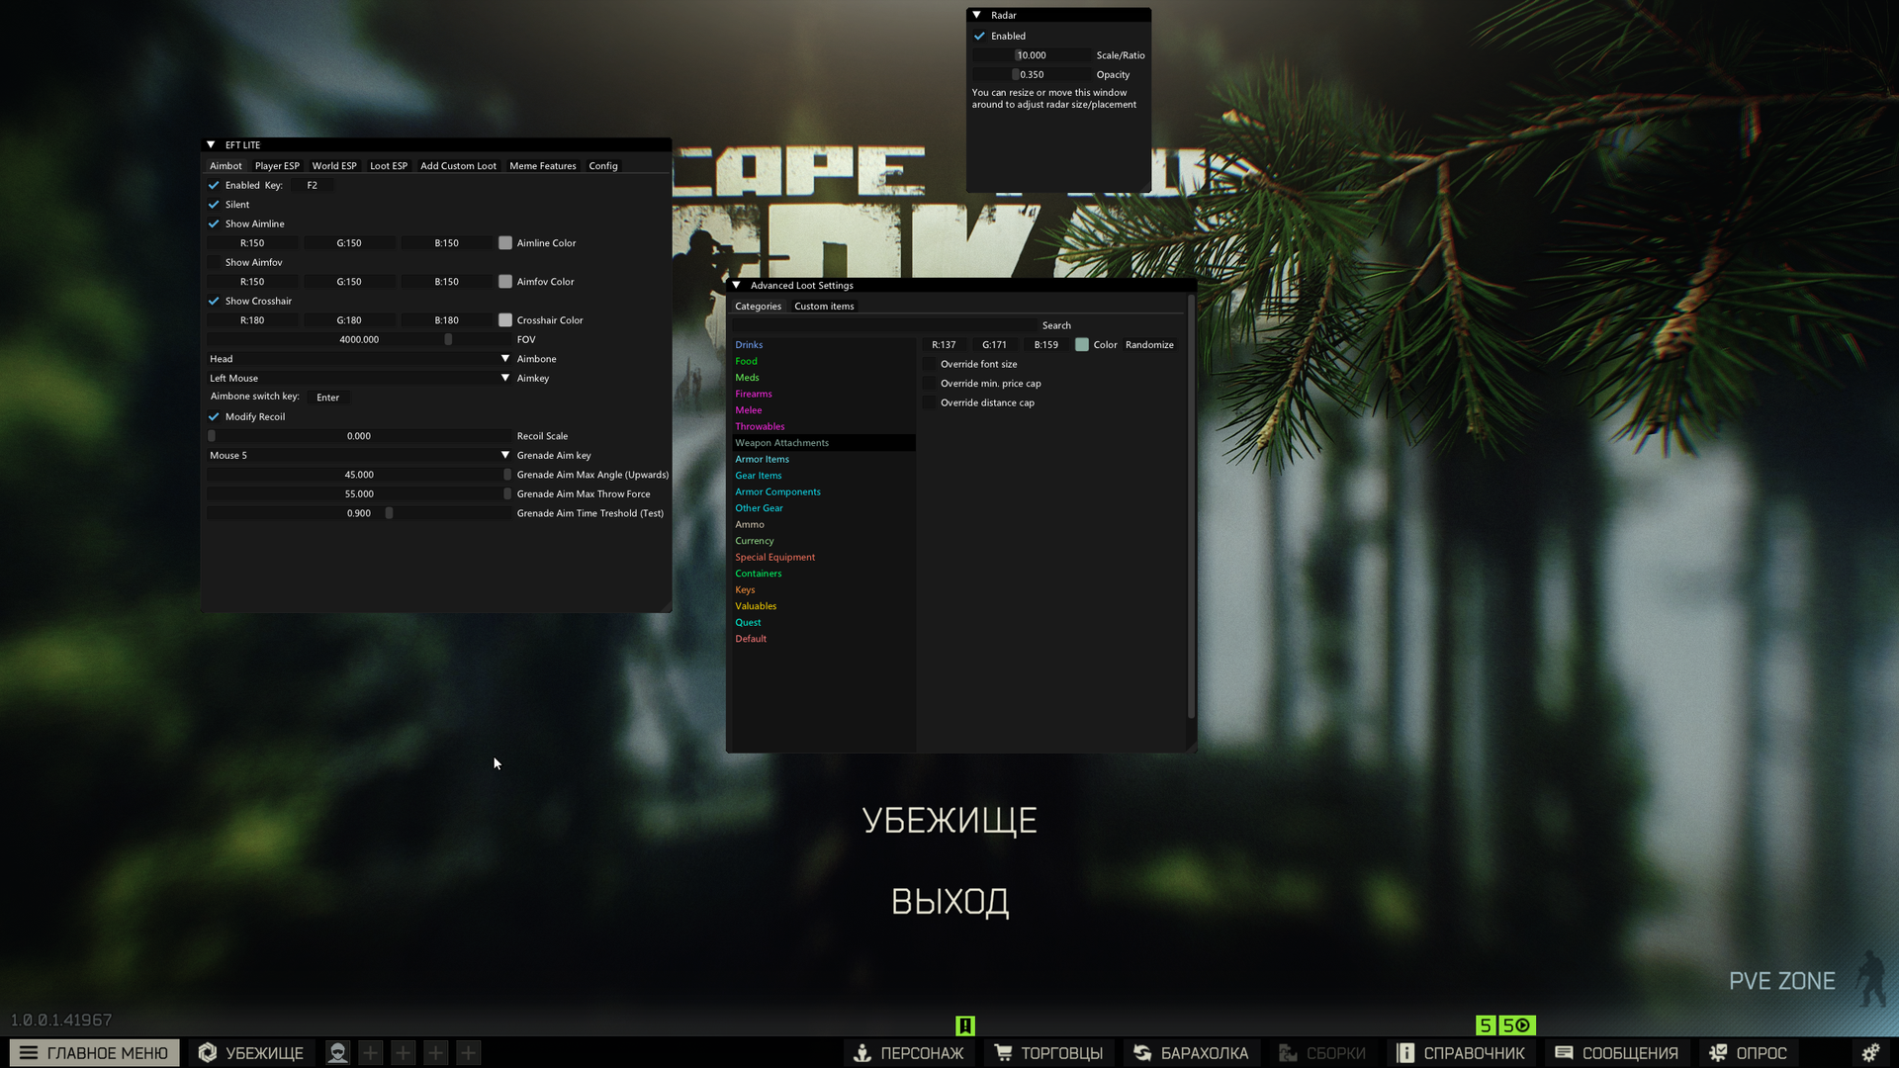The width and height of the screenshot is (1899, 1068).
Task: Click ВЫХОД to exit the game
Action: pos(950,902)
